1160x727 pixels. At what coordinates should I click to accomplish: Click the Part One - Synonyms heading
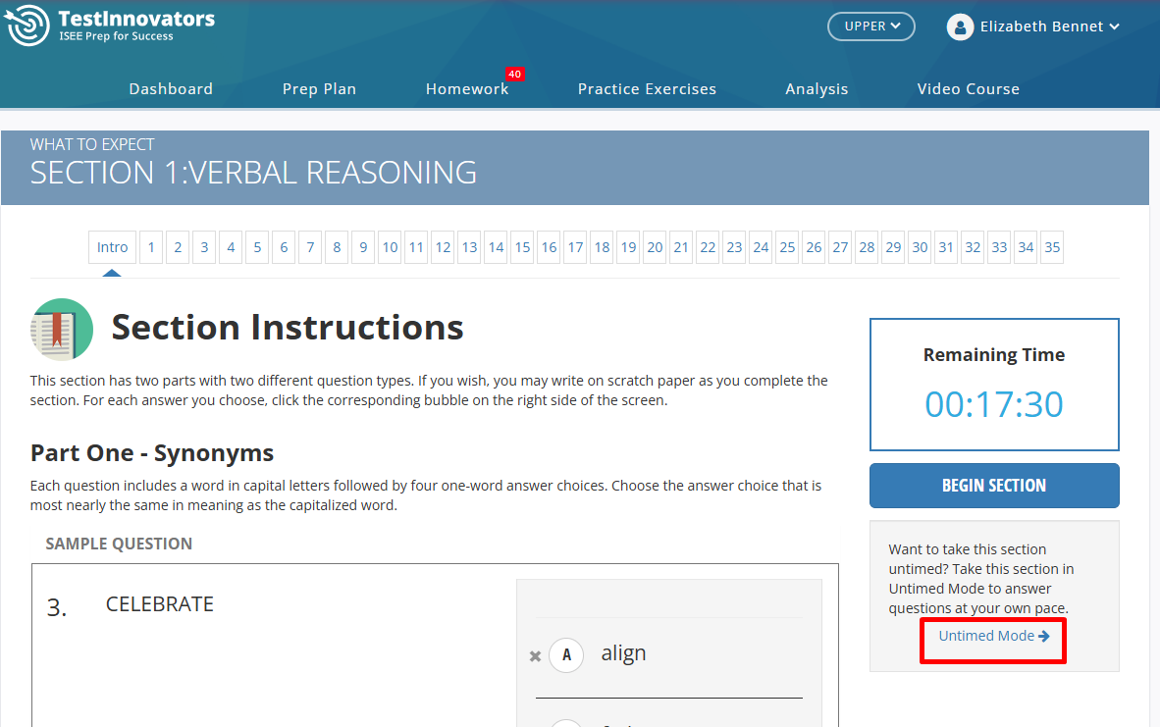coord(152,452)
